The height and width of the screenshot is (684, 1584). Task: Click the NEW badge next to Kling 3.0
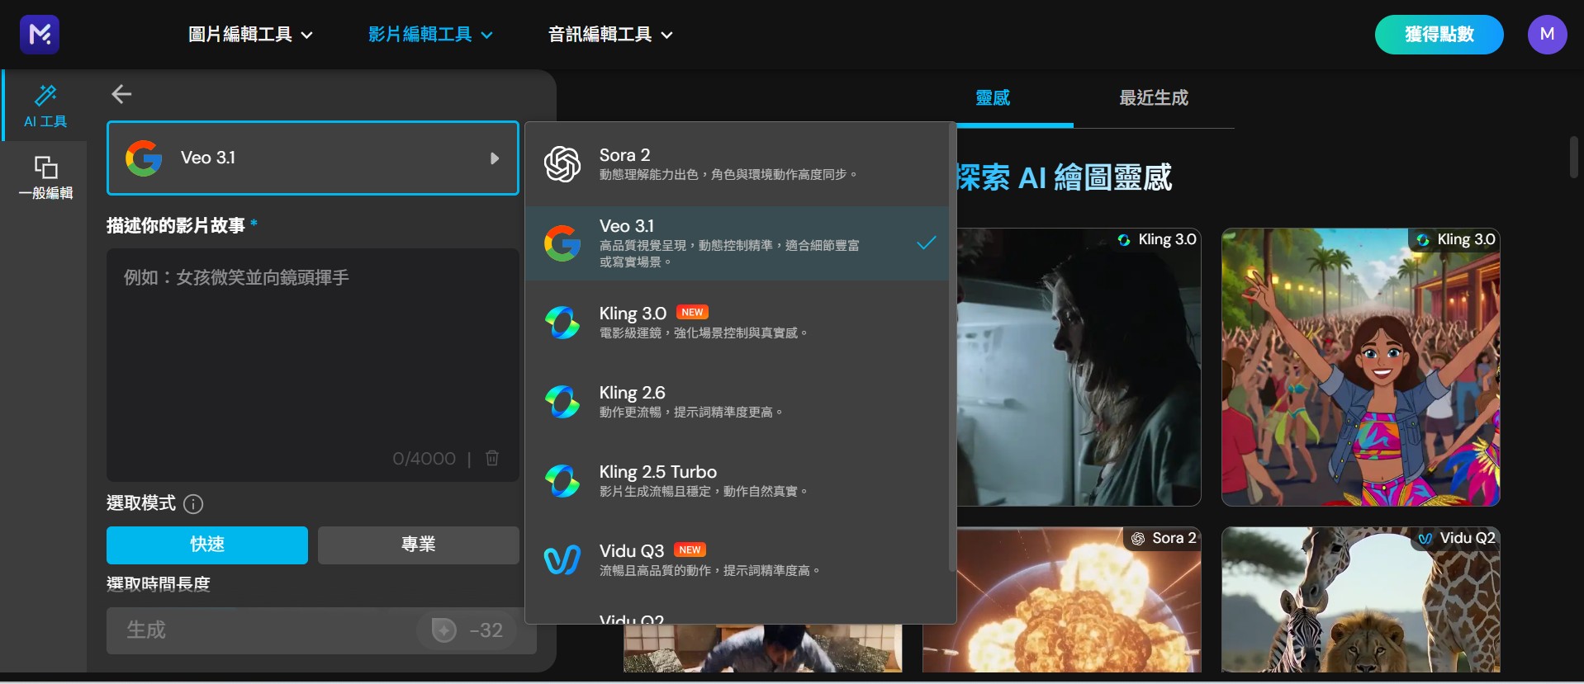coord(692,312)
